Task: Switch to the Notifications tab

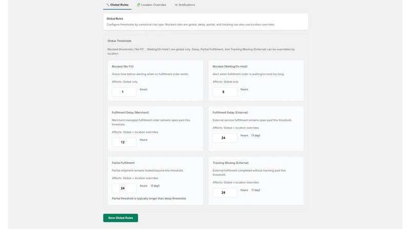Action: pos(184,5)
